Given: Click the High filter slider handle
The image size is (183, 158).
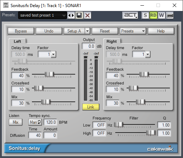Looking at the screenshot, I should click(151, 133).
